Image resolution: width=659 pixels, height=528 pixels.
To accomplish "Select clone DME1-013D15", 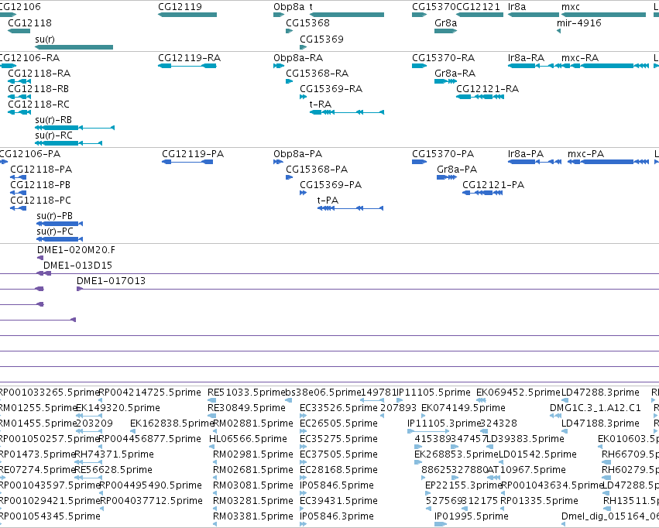I will (x=77, y=266).
